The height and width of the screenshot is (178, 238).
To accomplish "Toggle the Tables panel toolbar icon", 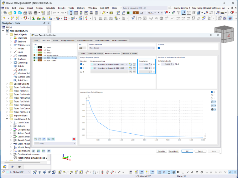I will tap(76, 13).
